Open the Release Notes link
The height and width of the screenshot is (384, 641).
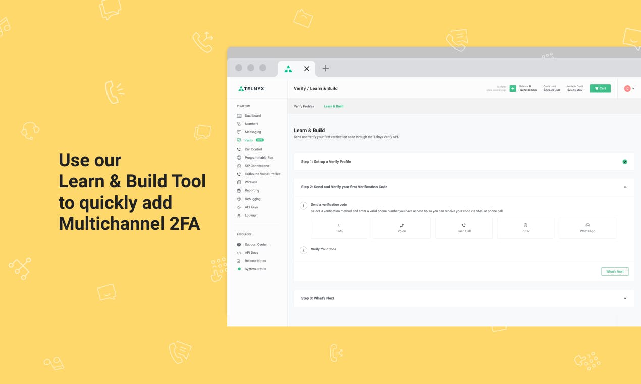point(255,261)
